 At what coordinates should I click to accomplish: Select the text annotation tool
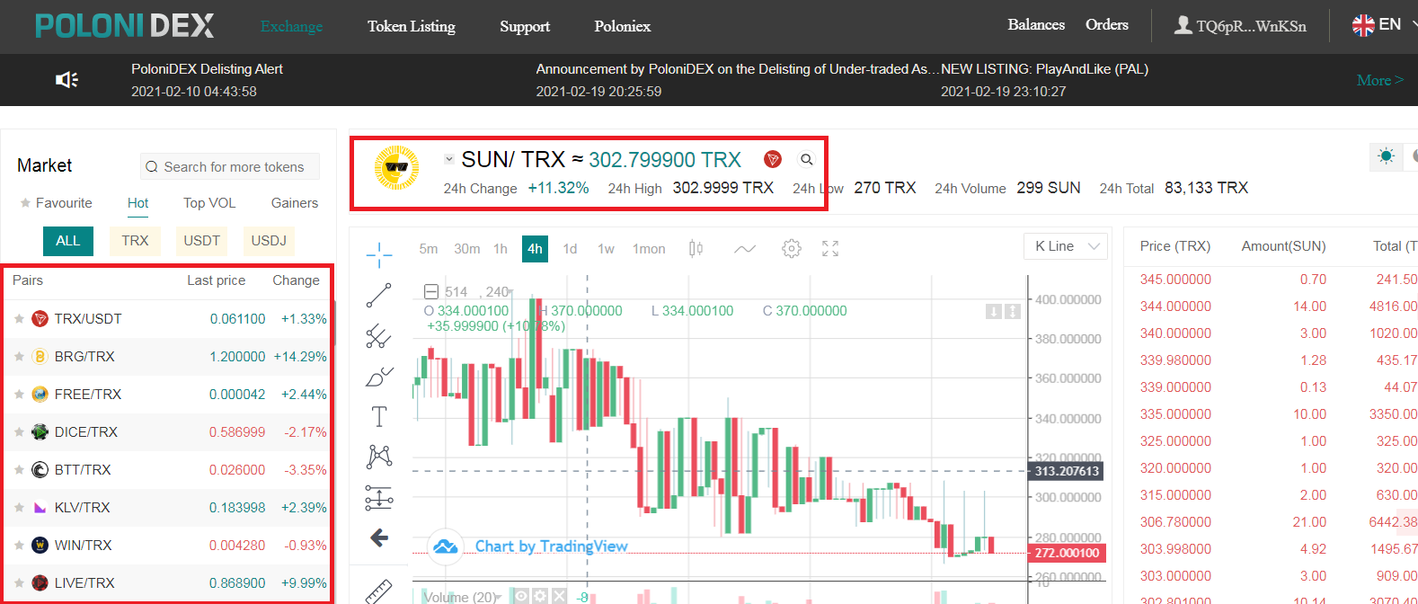pos(379,416)
